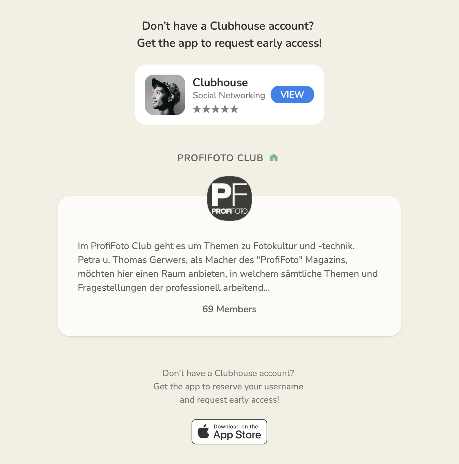The image size is (459, 464).
Task: Click the five-star rating under Social Networking
Action: tap(216, 109)
